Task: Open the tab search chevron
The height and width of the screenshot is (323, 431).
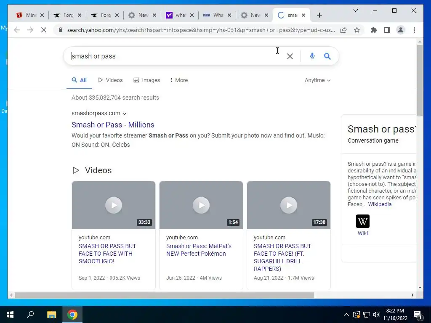Action: [x=355, y=11]
